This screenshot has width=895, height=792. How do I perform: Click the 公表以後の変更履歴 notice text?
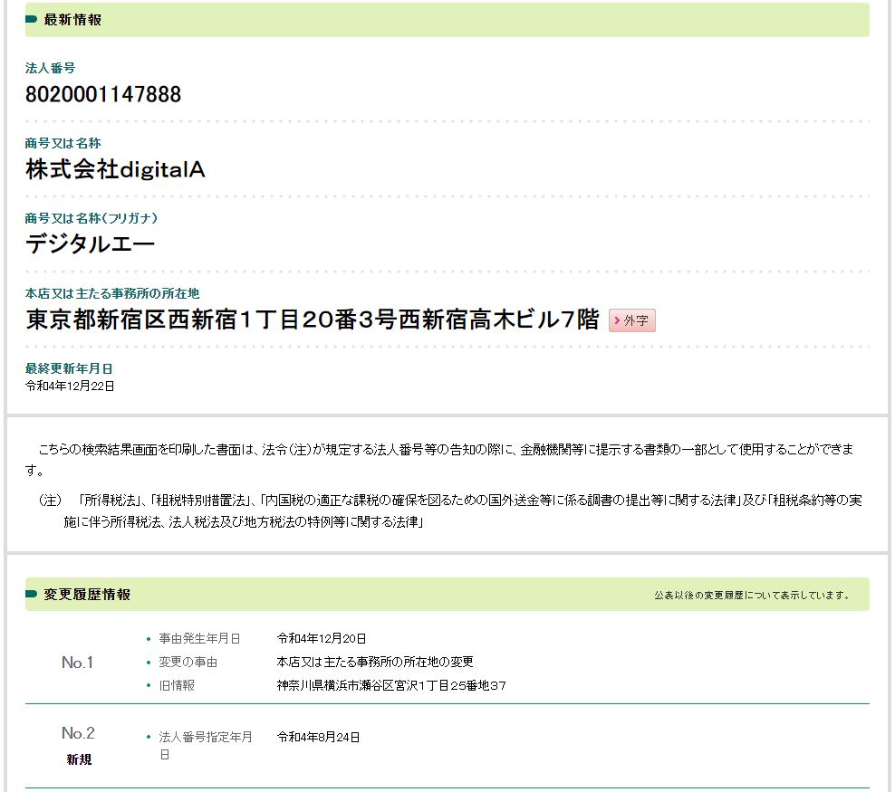[x=752, y=596]
